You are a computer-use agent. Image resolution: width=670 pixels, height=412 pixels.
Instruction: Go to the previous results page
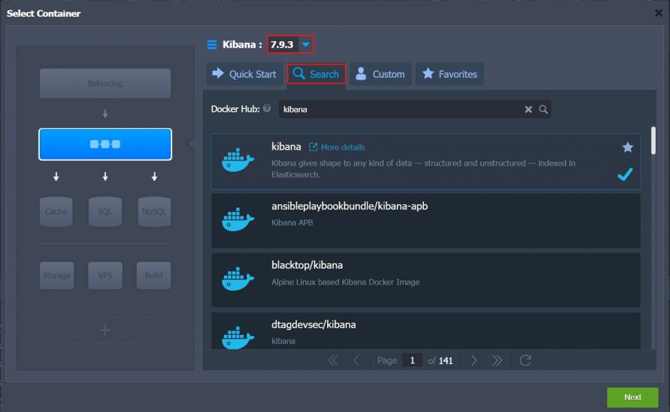[356, 360]
